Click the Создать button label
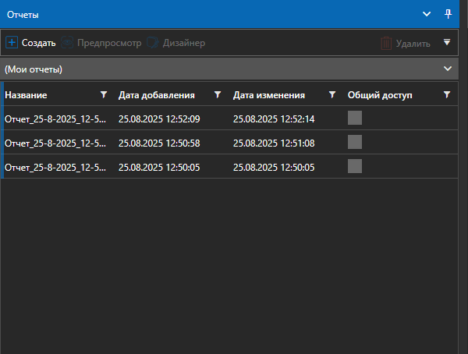468x354 pixels. [38, 43]
